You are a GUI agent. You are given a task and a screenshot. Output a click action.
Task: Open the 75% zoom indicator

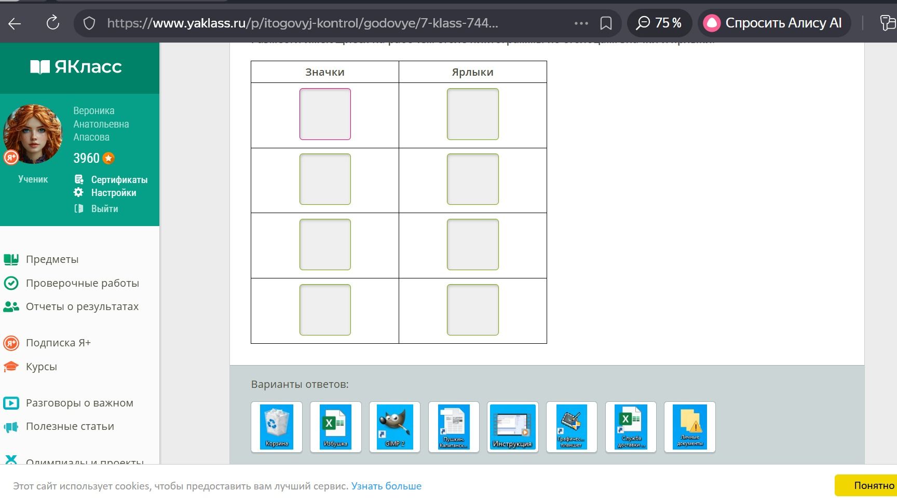[x=659, y=23]
